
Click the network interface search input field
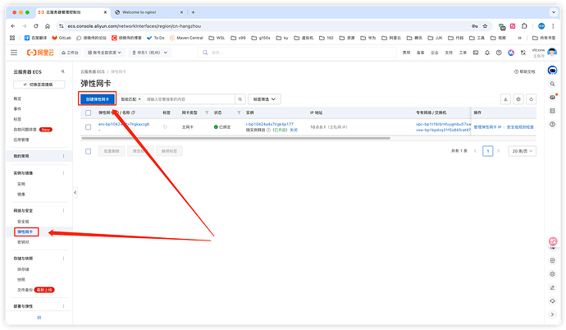coord(189,99)
